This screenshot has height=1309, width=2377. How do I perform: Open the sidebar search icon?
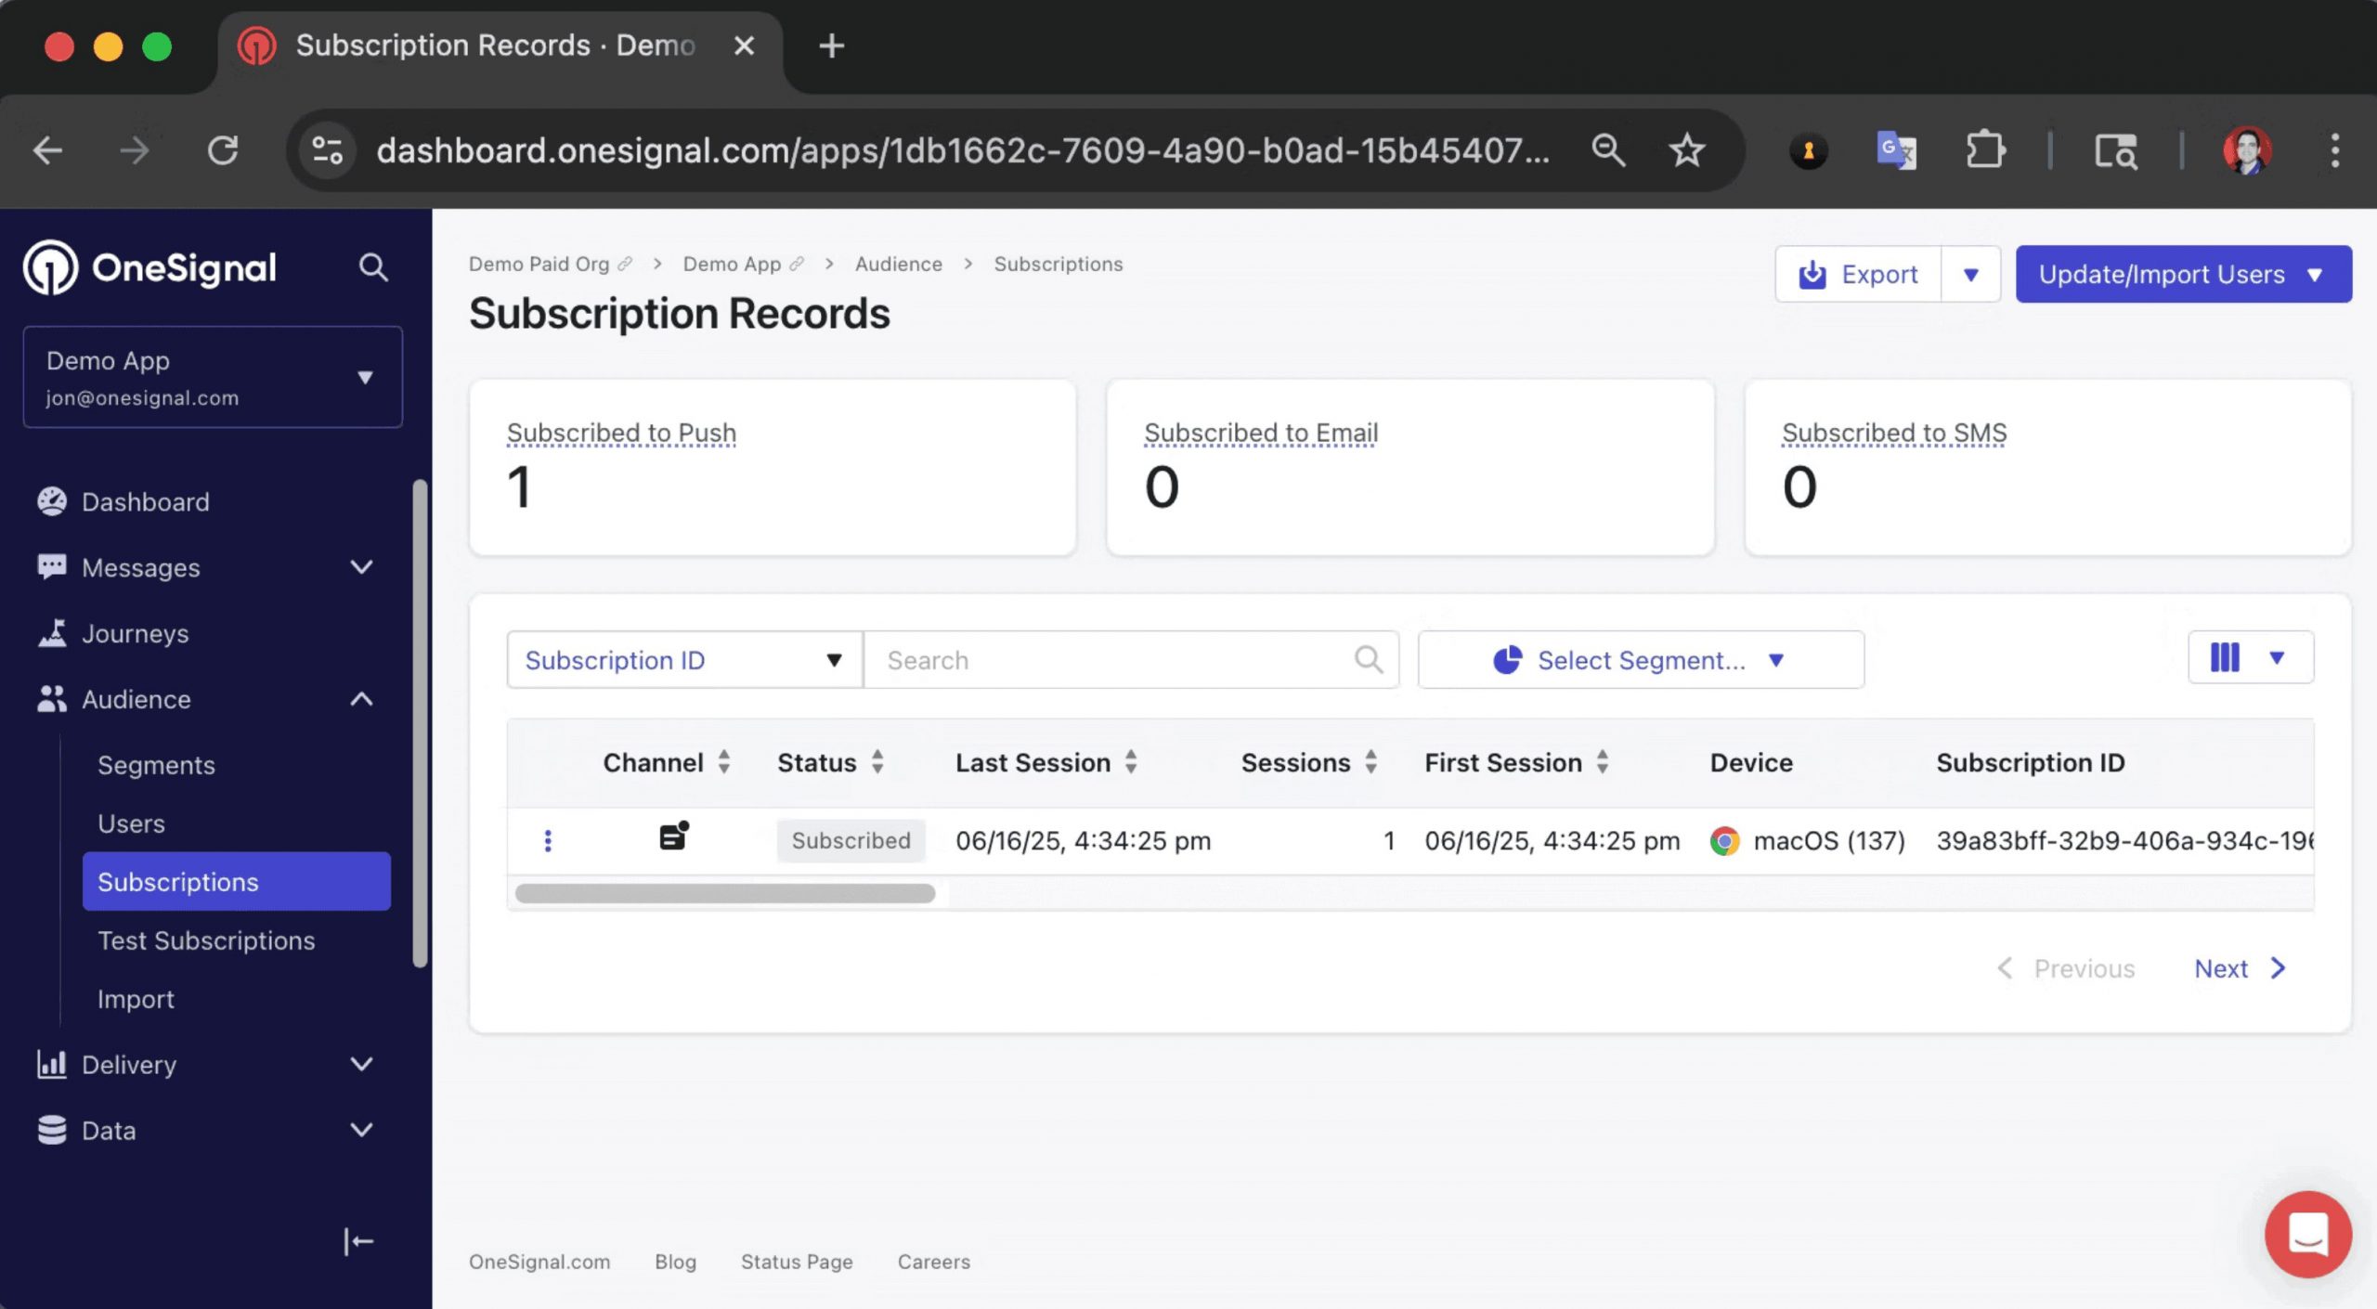coord(373,267)
